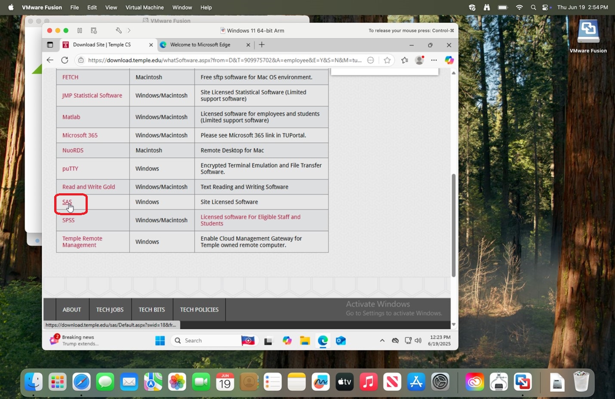Viewport: 615px width, 399px height.
Task: Open the SAS download link
Action: coord(67,202)
